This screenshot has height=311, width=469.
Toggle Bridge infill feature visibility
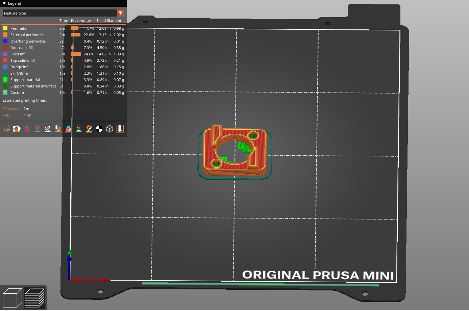point(64,67)
